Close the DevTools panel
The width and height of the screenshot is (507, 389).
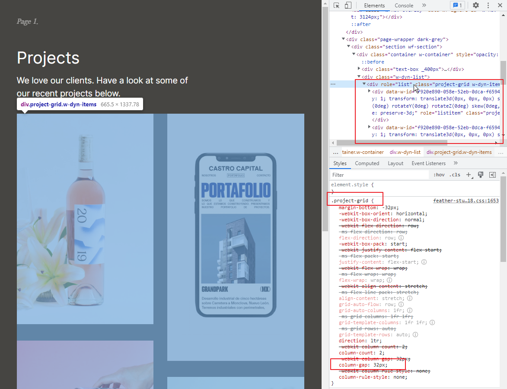[500, 5]
